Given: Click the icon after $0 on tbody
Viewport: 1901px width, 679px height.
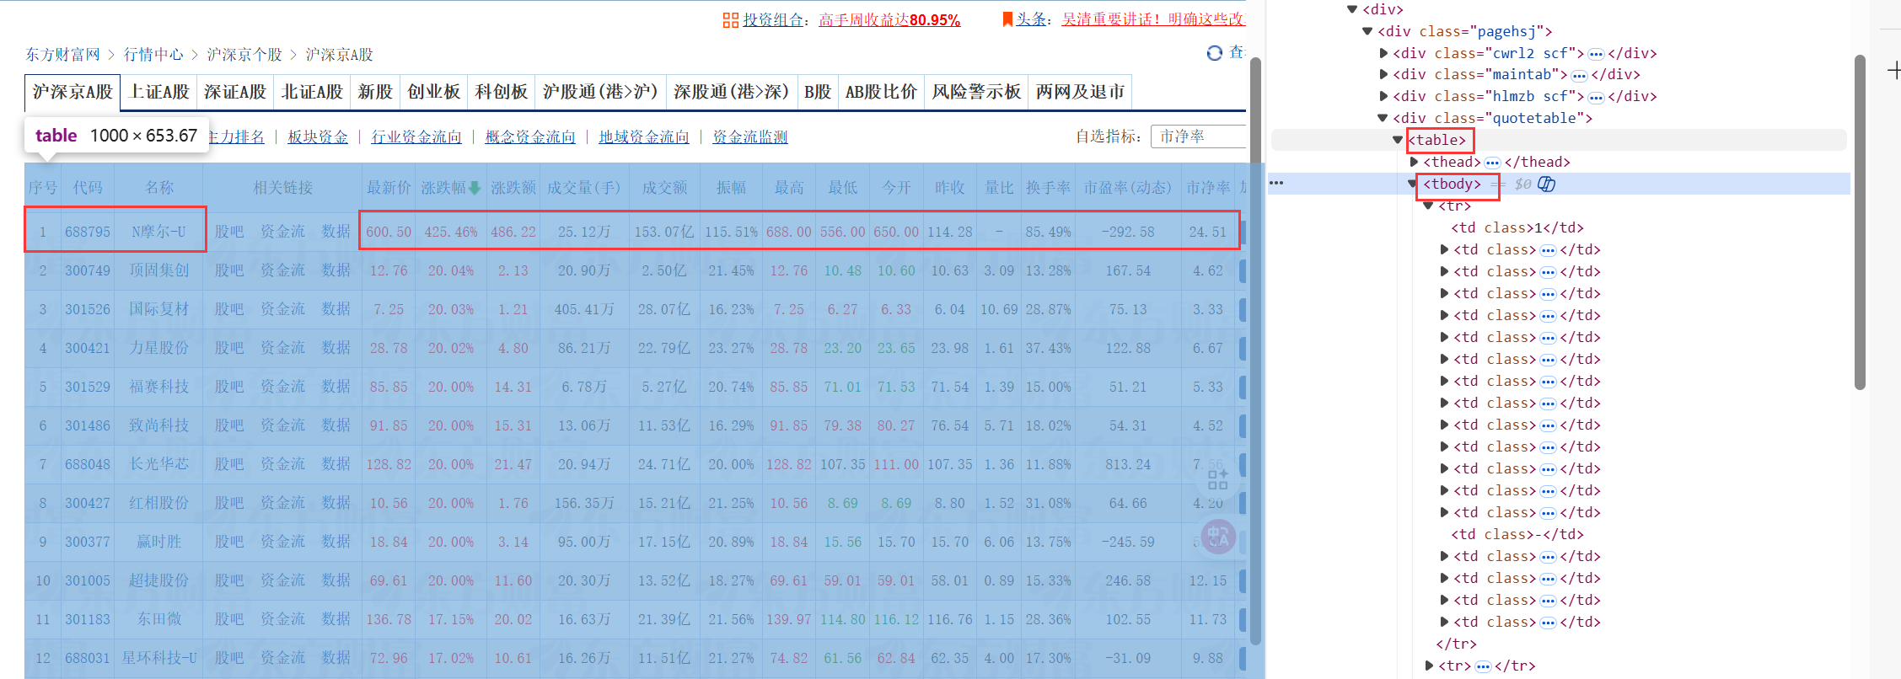Looking at the screenshot, I should (1546, 184).
